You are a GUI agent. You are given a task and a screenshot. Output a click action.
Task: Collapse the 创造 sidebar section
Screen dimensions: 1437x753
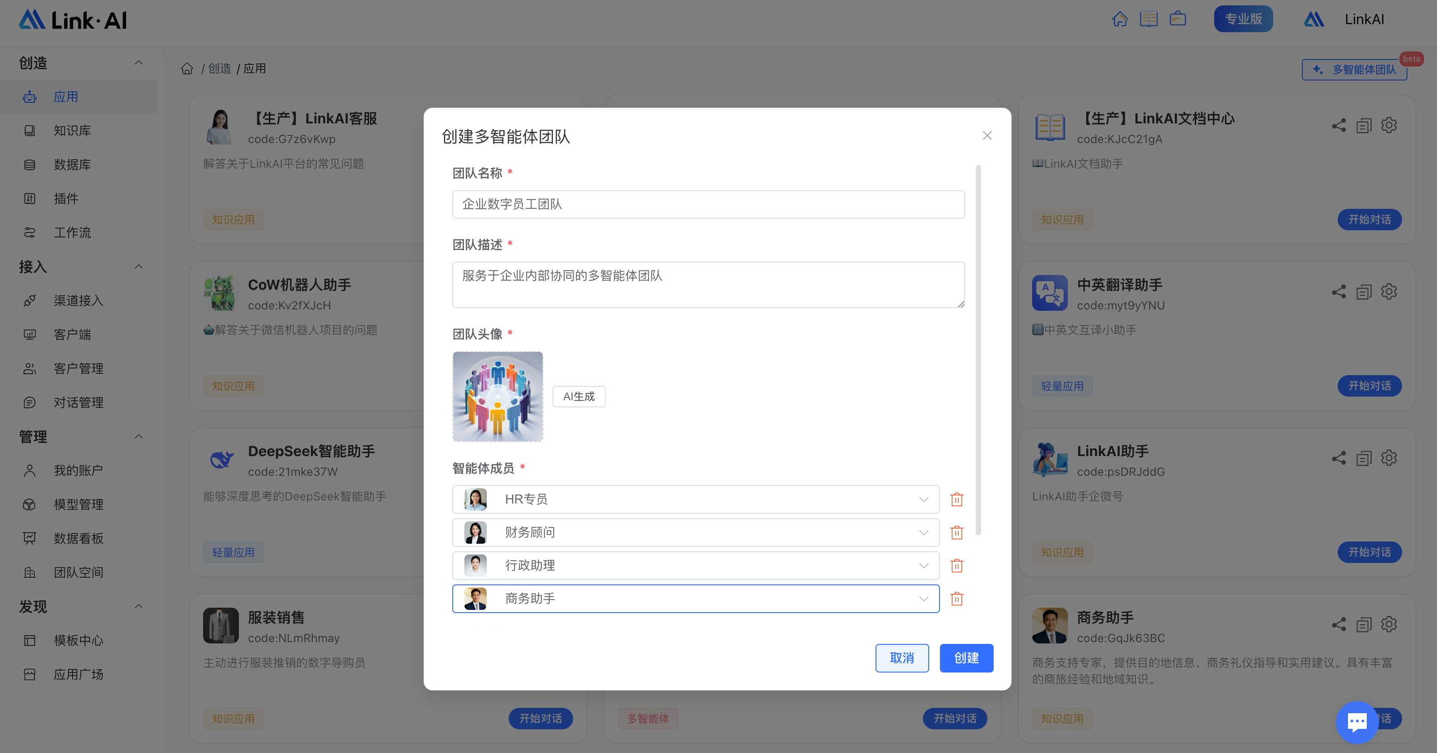[x=138, y=63]
